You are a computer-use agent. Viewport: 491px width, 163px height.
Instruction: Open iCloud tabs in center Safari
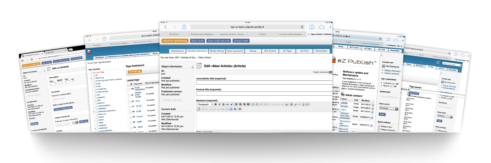pos(322,27)
